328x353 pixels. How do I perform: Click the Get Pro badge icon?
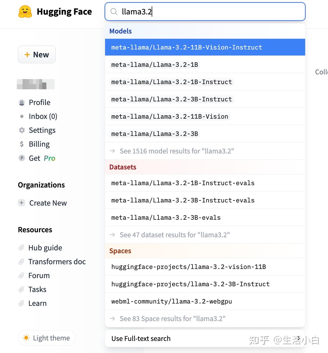(22, 158)
